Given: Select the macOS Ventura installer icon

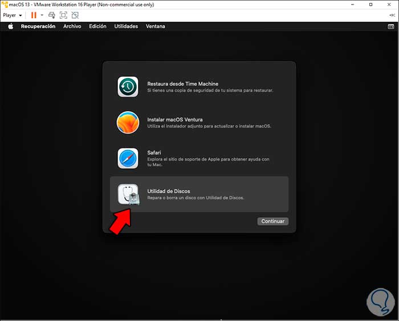Looking at the screenshot, I should [128, 123].
